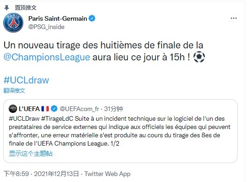Image resolution: width=251 pixels, height=182 pixels.
Task: Click the soccer ball emoji
Action: 199,57
